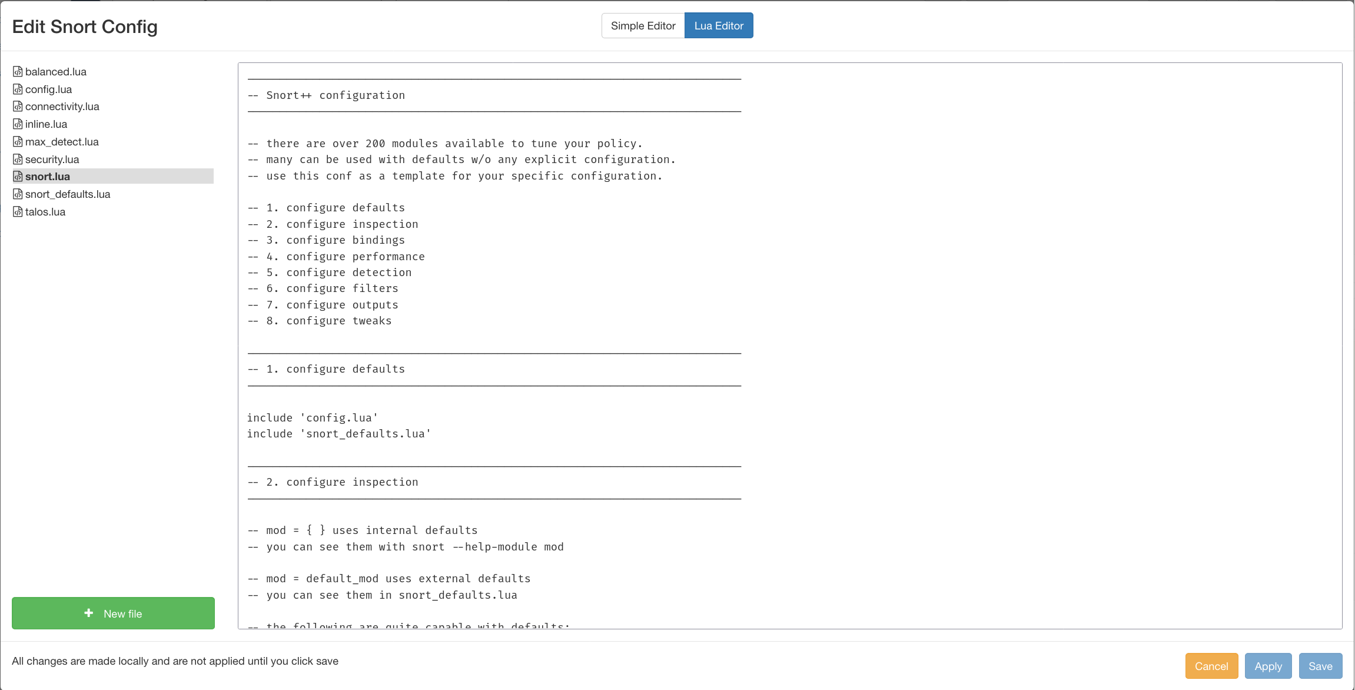Click the 'there are over 200 modules' line

445,144
